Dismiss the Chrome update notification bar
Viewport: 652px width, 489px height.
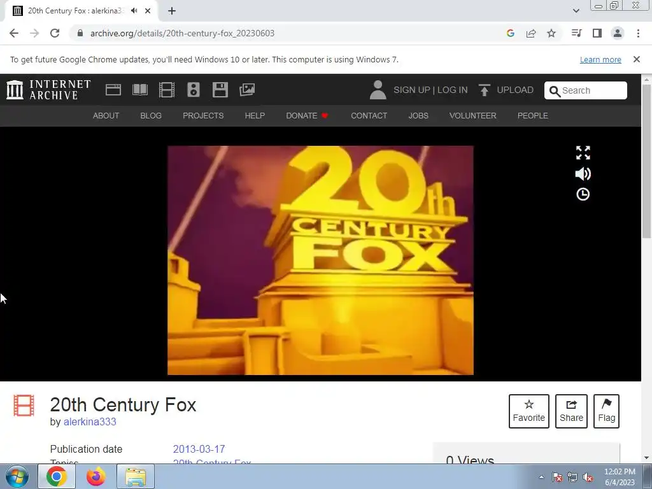tap(637, 59)
